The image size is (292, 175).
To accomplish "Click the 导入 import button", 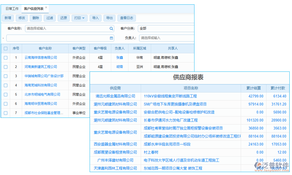I will coord(95,18).
